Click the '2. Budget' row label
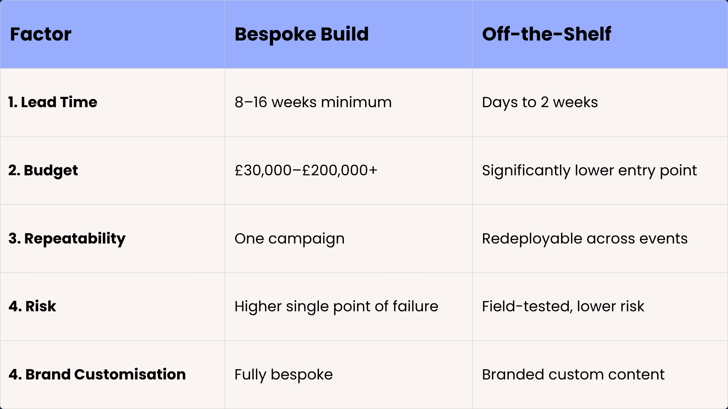This screenshot has height=409, width=728. pos(43,170)
